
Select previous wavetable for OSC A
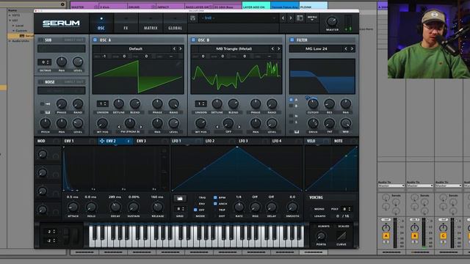coord(174,48)
